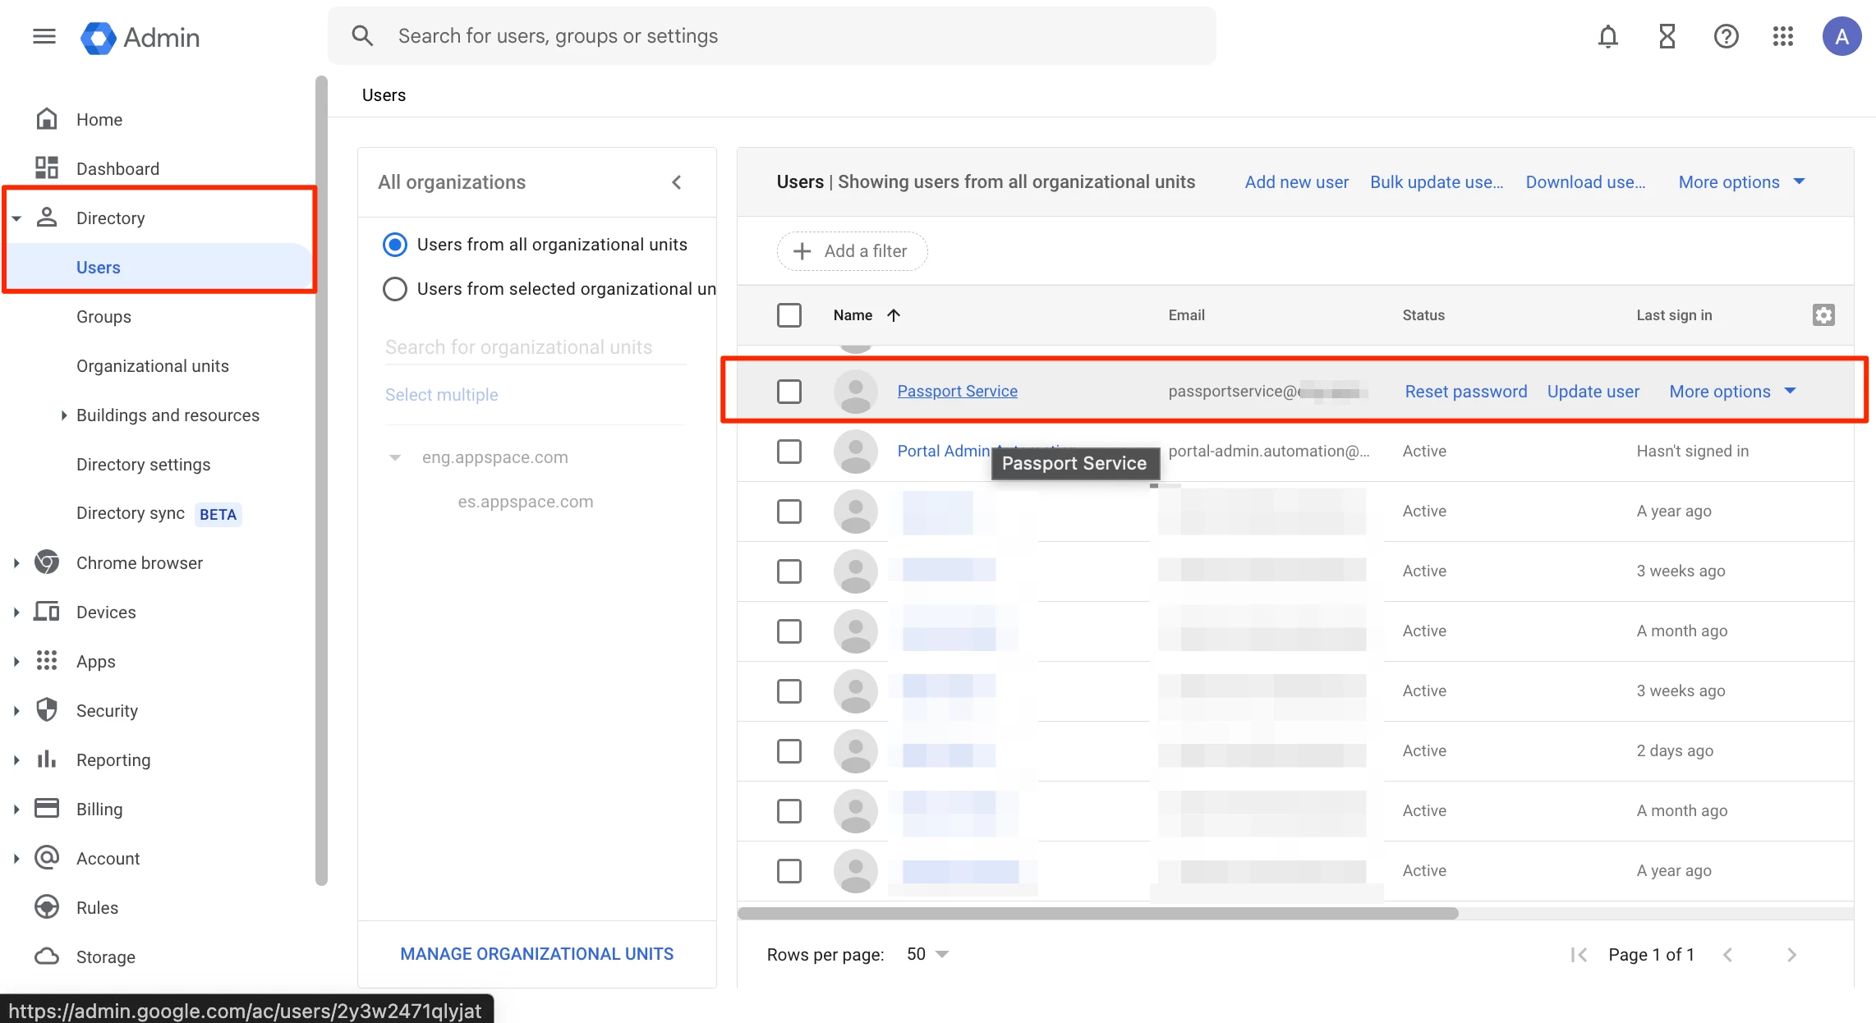Go to Organizational units menu item
1876x1023 pixels.
153,366
